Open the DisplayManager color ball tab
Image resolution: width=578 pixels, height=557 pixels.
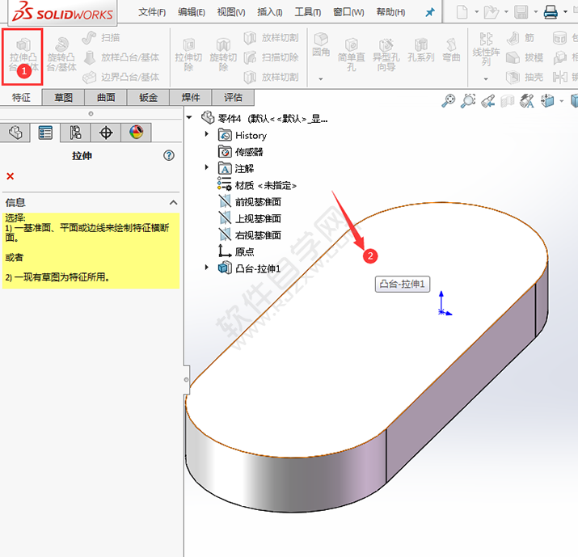pyautogui.click(x=135, y=133)
